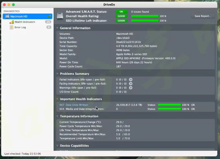Click the DIAGNOSTICS sidebar header
Viewport: 220px width, 159px height.
click(x=12, y=11)
